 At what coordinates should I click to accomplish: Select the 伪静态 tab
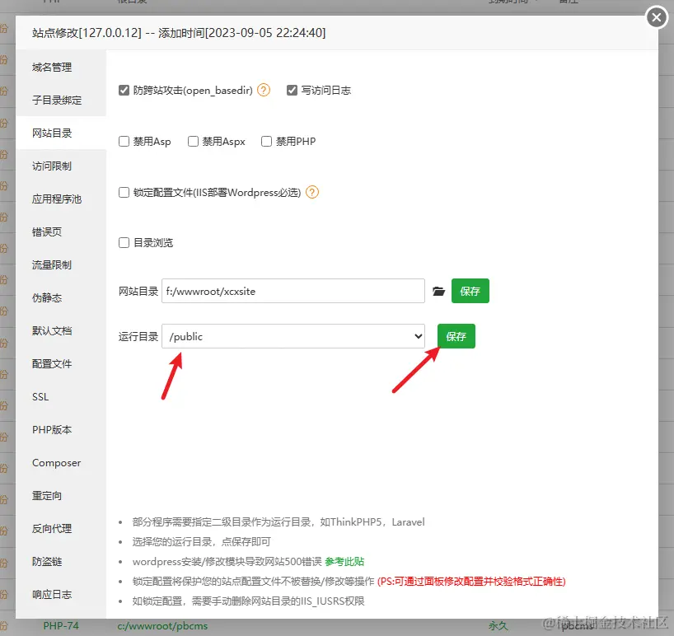tap(49, 297)
